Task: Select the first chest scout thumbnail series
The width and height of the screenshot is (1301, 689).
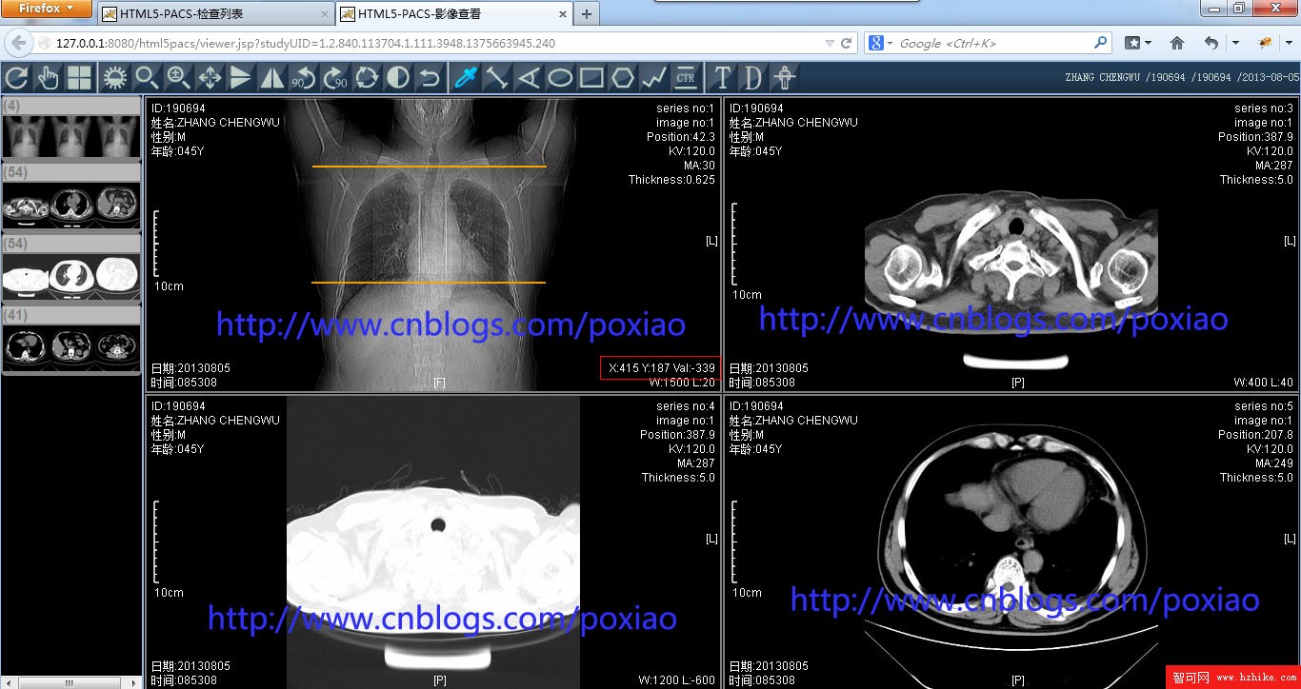Action: [71, 136]
